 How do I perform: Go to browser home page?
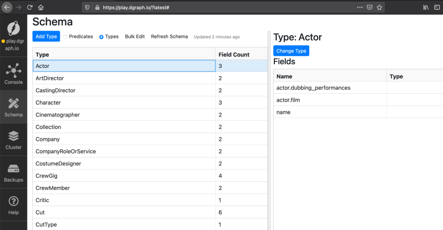click(x=41, y=7)
